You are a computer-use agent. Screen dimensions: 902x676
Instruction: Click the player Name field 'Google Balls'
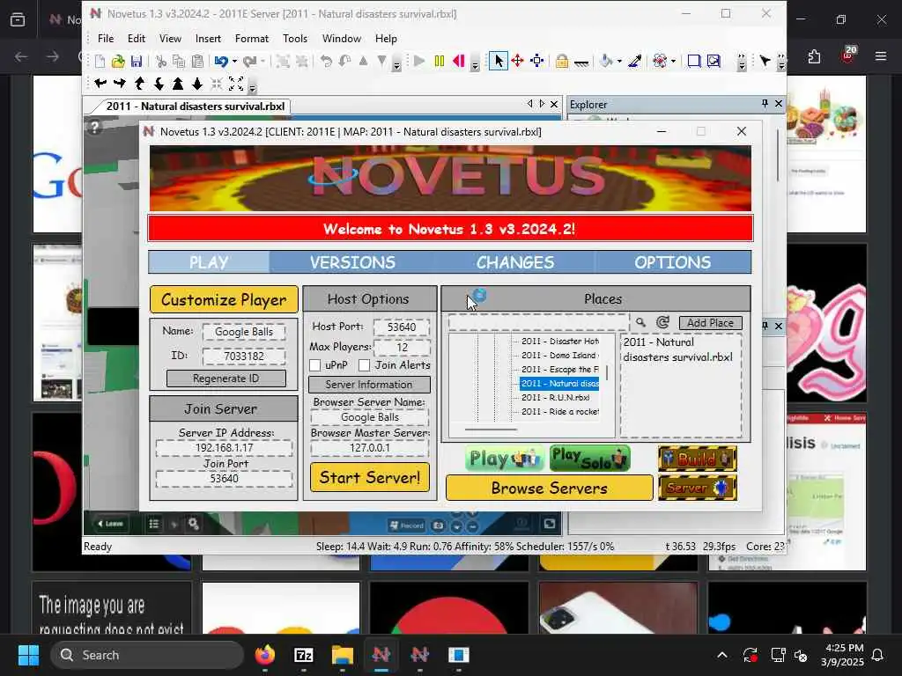[x=244, y=332]
